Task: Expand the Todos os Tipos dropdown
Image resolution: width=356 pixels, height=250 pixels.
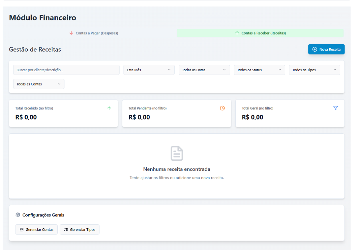Action: 314,70
